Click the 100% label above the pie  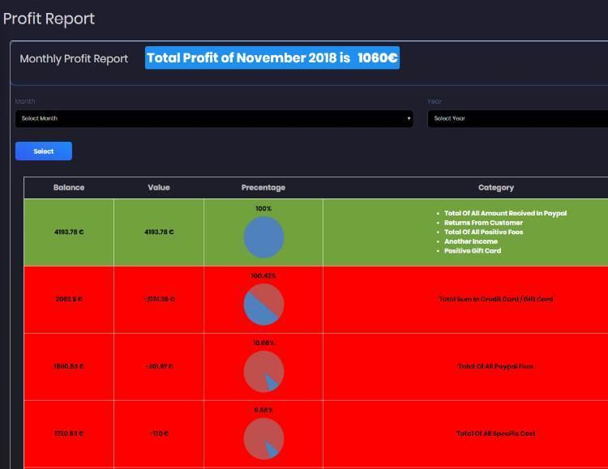click(x=263, y=208)
